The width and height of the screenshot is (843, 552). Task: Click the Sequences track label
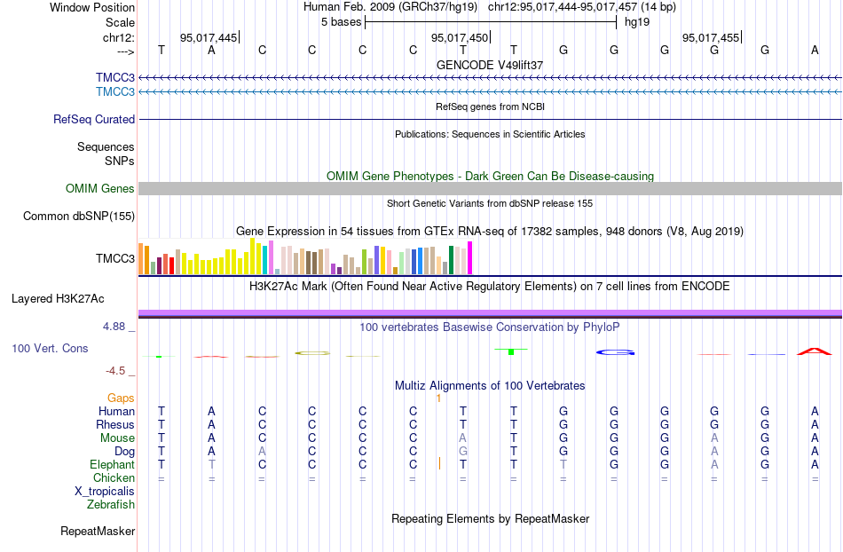[x=106, y=146]
